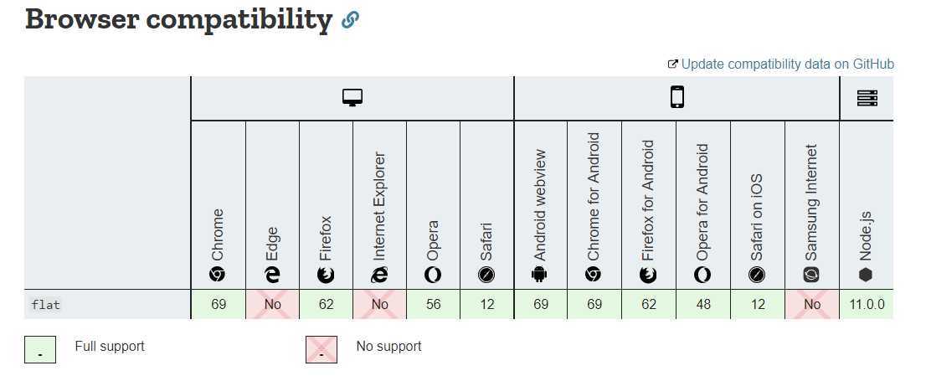Click the Full support legend swatch
Screen dimensions: 926x376
tap(40, 349)
